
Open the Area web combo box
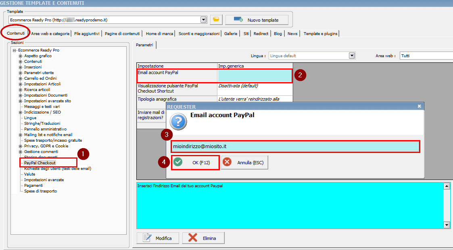[426, 56]
